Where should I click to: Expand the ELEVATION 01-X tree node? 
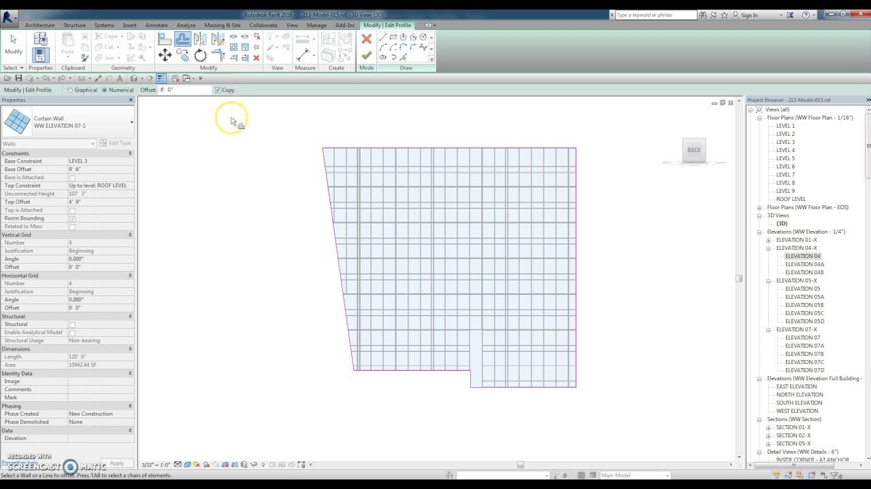768,240
